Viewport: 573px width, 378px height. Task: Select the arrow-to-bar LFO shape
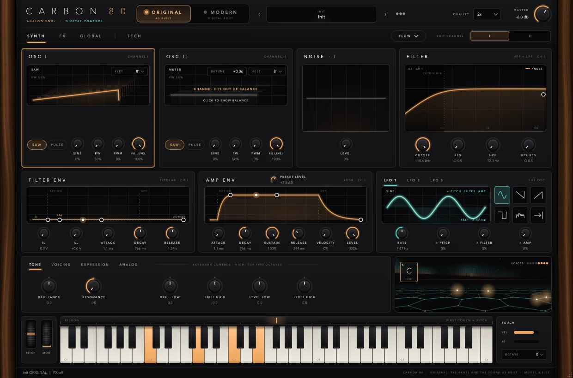tap(538, 215)
